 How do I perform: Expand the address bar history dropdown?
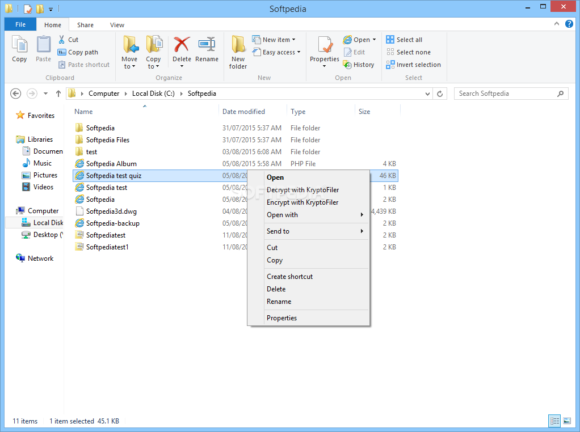point(427,94)
